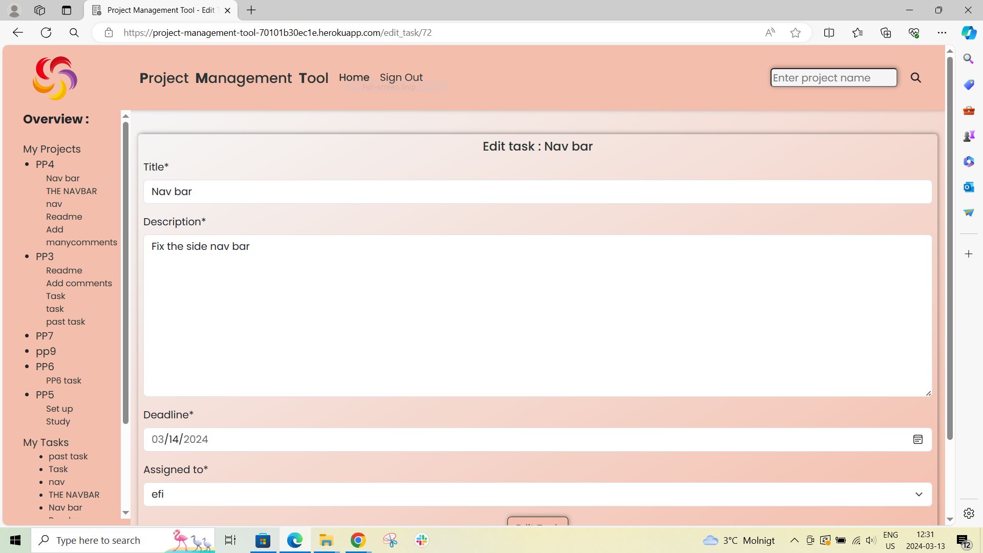Open Copilot from the browser toolbar
This screenshot has width=983, height=553.
click(x=968, y=32)
